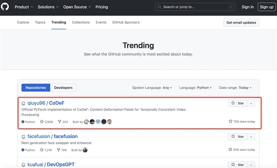This screenshot has height=168, width=277.
Task: Open the Language: Python filter dropdown
Action: click(195, 87)
